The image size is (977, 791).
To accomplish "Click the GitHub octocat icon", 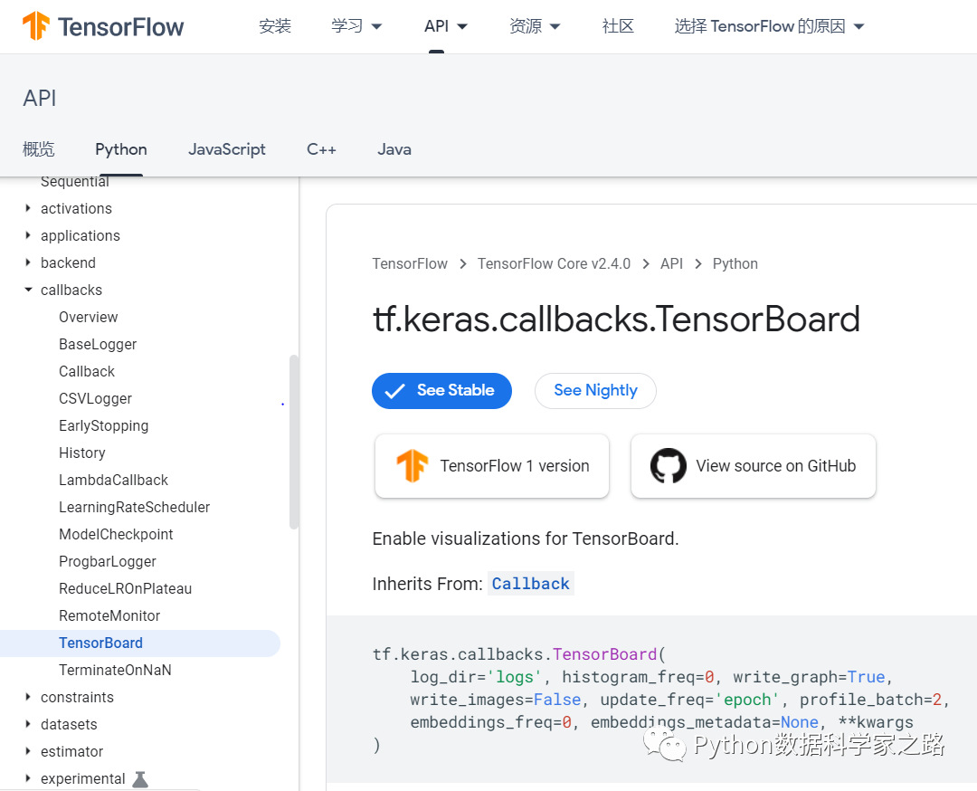I will 668,465.
